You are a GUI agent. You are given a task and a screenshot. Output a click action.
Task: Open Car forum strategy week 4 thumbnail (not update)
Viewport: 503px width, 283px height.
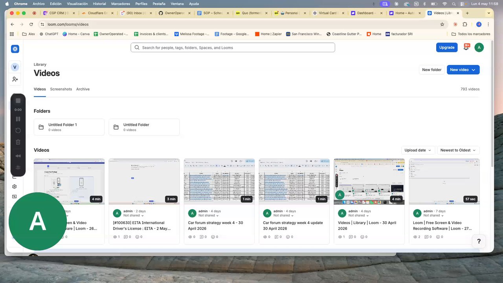219,182
